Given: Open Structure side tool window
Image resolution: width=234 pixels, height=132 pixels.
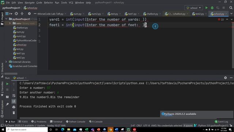Looking at the screenshot, I should click(x=2, y=70).
